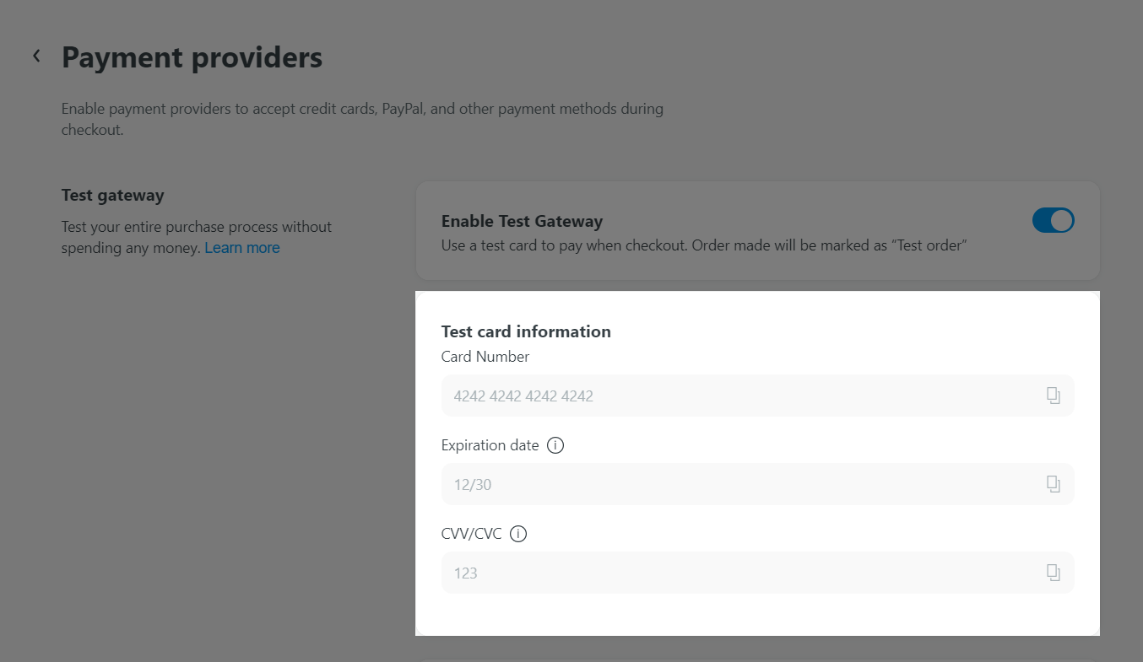Copy the CVV code 123
Viewport: 1143px width, 662px height.
click(x=1053, y=573)
